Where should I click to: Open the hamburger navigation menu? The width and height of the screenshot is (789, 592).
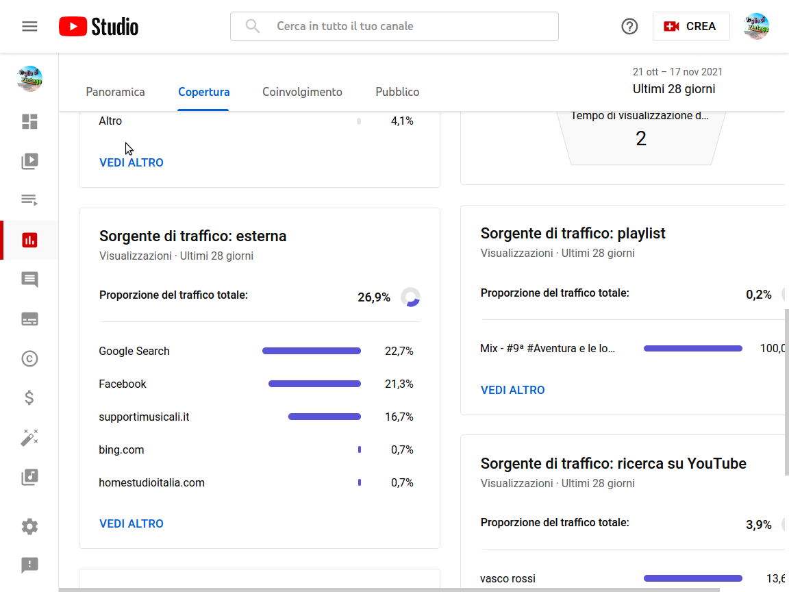29,26
